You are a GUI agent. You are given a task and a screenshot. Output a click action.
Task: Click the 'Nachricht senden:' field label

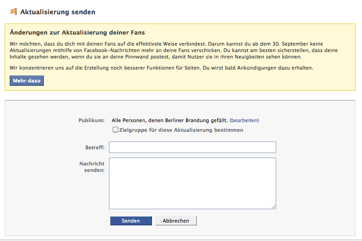[x=92, y=167]
